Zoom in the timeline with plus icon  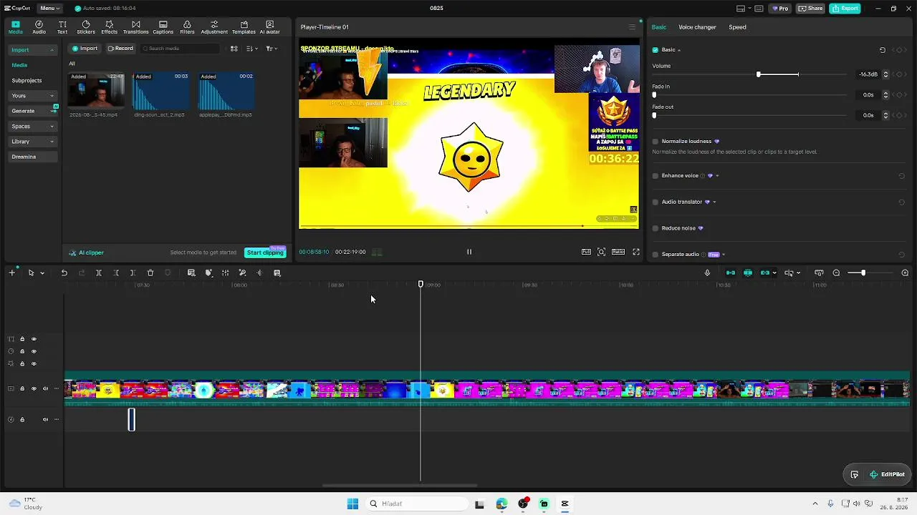(x=905, y=273)
